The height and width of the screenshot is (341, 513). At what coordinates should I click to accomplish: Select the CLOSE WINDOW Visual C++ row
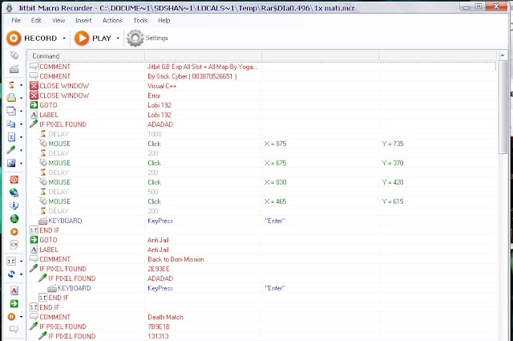[262, 86]
